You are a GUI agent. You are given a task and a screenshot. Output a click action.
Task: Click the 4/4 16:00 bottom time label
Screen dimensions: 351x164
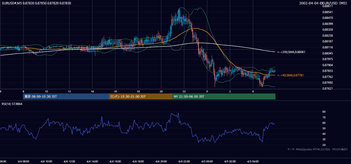tap(115, 162)
